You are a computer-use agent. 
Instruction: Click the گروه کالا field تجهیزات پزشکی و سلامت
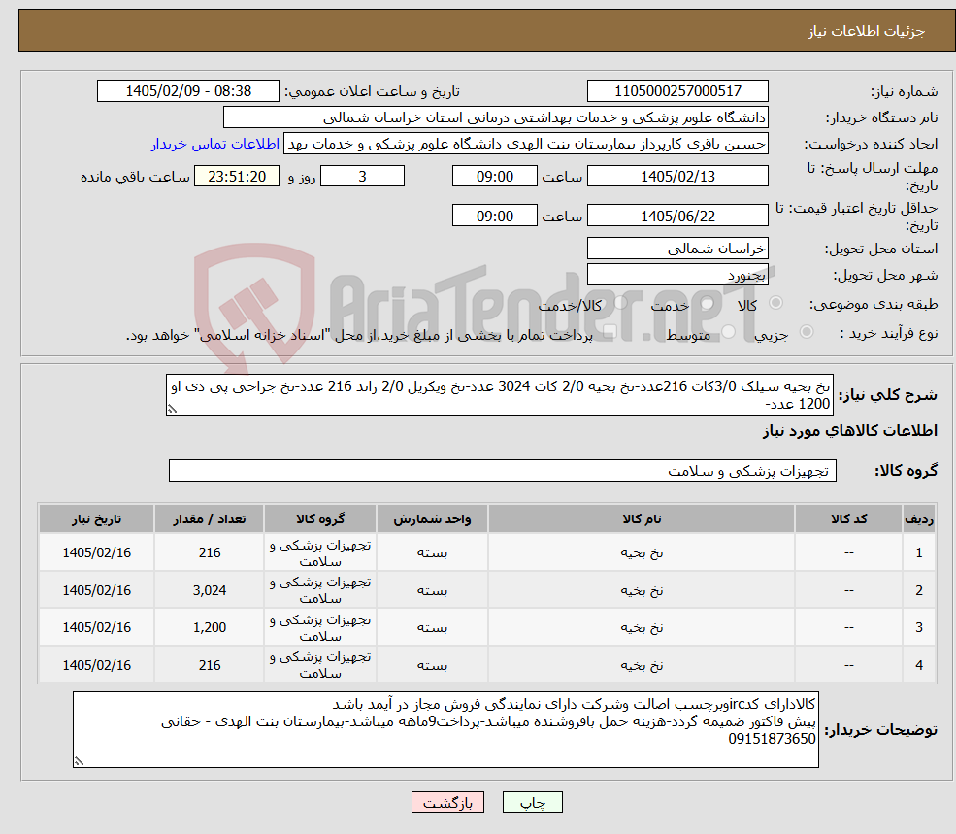503,470
